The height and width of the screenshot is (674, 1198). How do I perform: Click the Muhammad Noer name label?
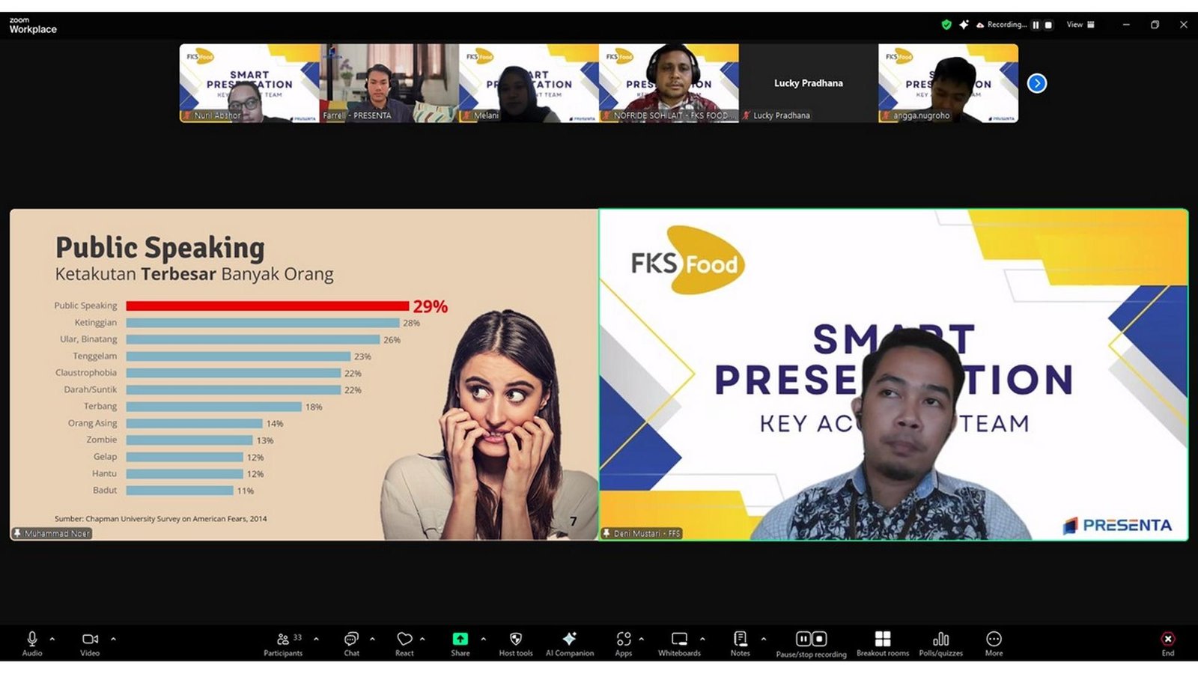pos(52,533)
